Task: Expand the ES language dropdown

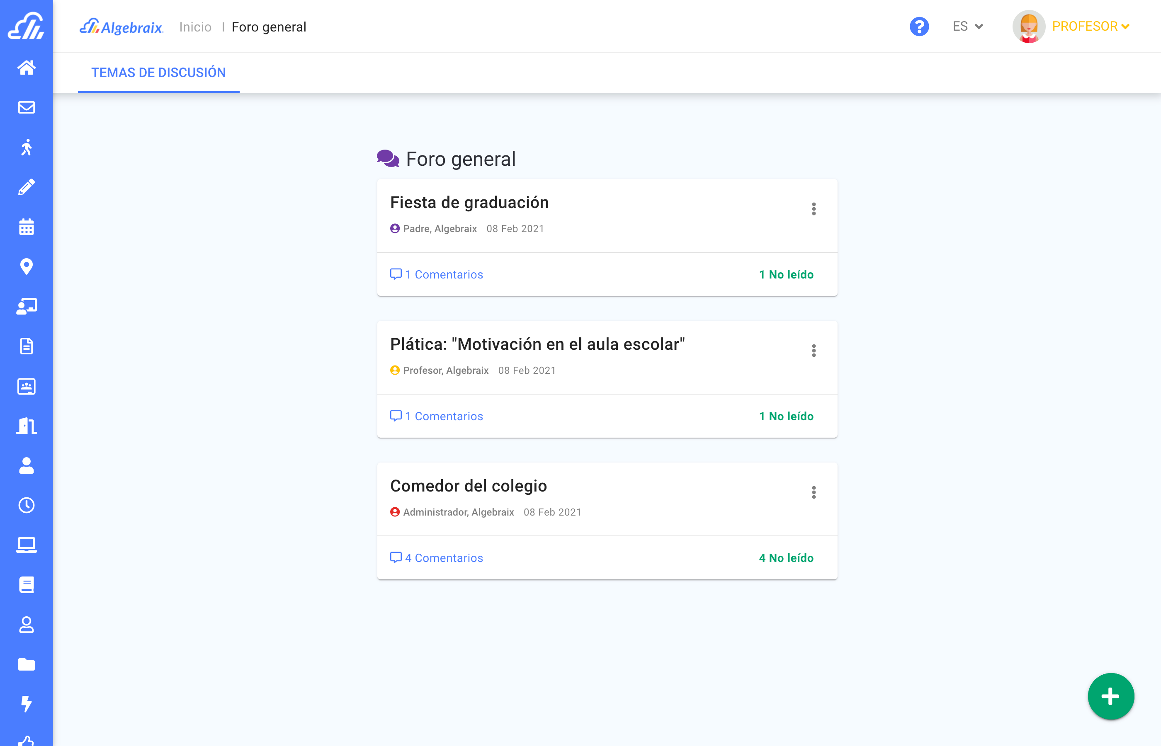Action: click(x=967, y=27)
